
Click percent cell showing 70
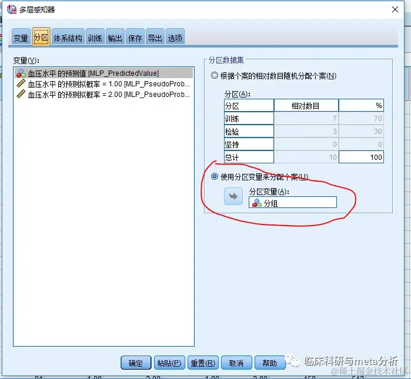tap(361, 118)
